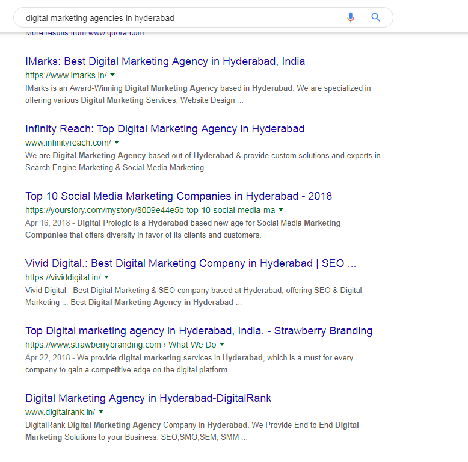468x462 pixels.
Task: Click the www.digitalrank.in/ green URL
Action: point(60,412)
